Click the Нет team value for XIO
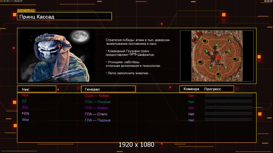 click(x=191, y=108)
